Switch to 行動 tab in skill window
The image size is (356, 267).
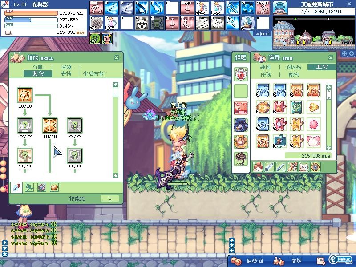point(38,67)
